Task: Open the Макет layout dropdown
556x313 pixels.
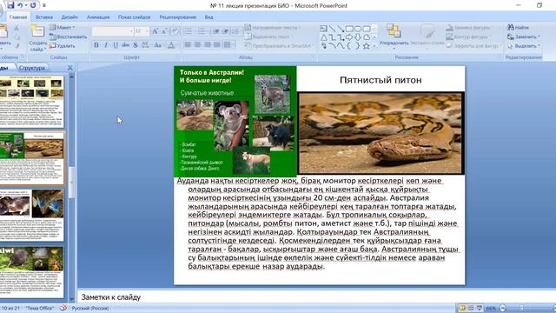Action: click(x=63, y=27)
